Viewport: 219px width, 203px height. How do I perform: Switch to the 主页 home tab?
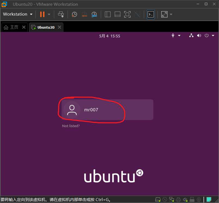[11, 27]
